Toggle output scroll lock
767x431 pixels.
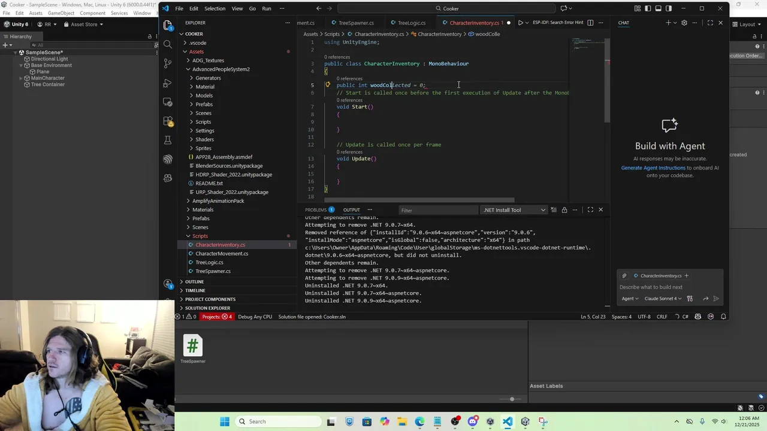[x=564, y=210]
